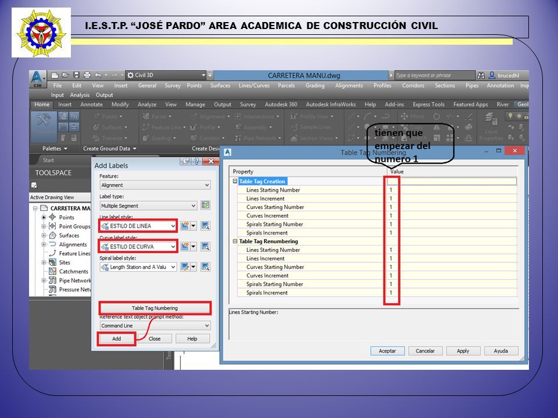Click the Ayuda button
558x418 pixels.
click(500, 351)
